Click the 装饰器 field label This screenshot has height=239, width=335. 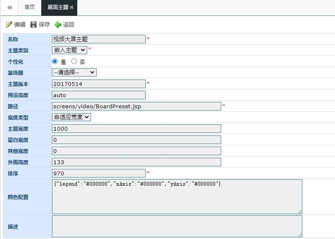click(15, 73)
